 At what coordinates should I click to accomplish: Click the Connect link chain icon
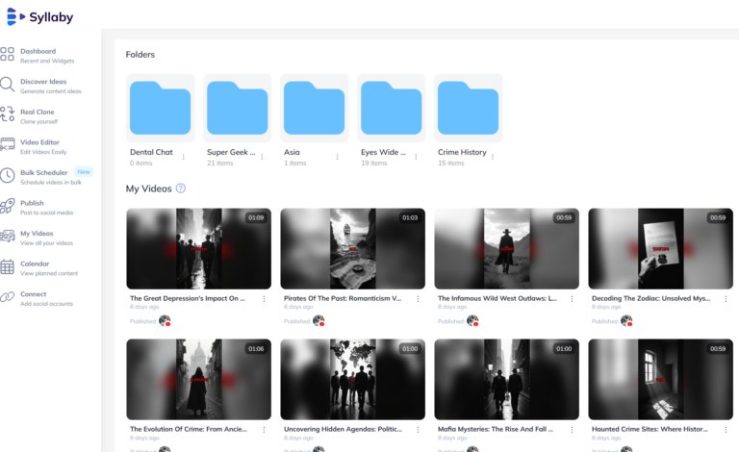(7, 298)
